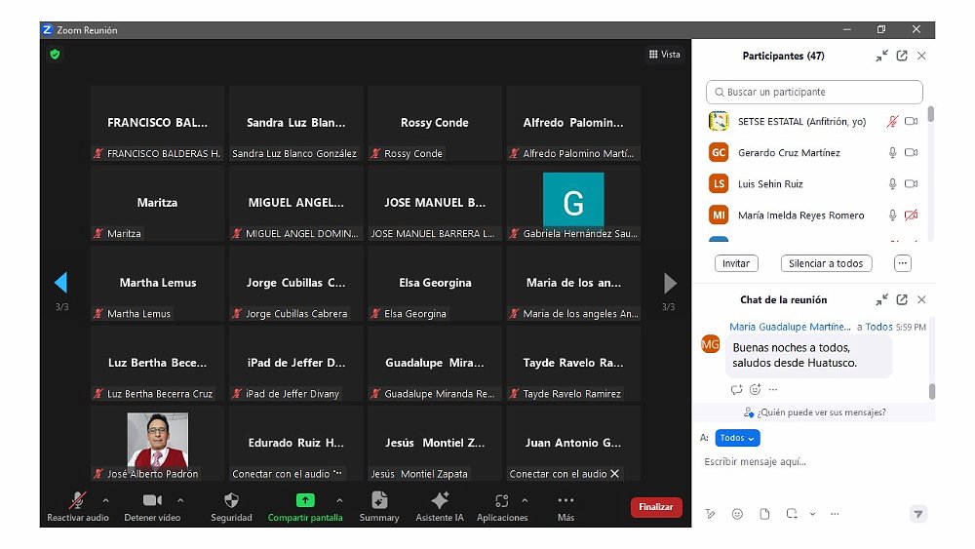Send chat message with arrow icon
975x549 pixels.
point(916,514)
